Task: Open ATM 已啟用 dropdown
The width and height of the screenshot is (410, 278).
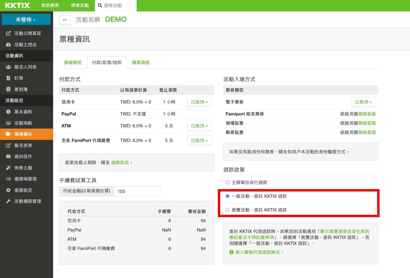Action: pyautogui.click(x=199, y=126)
